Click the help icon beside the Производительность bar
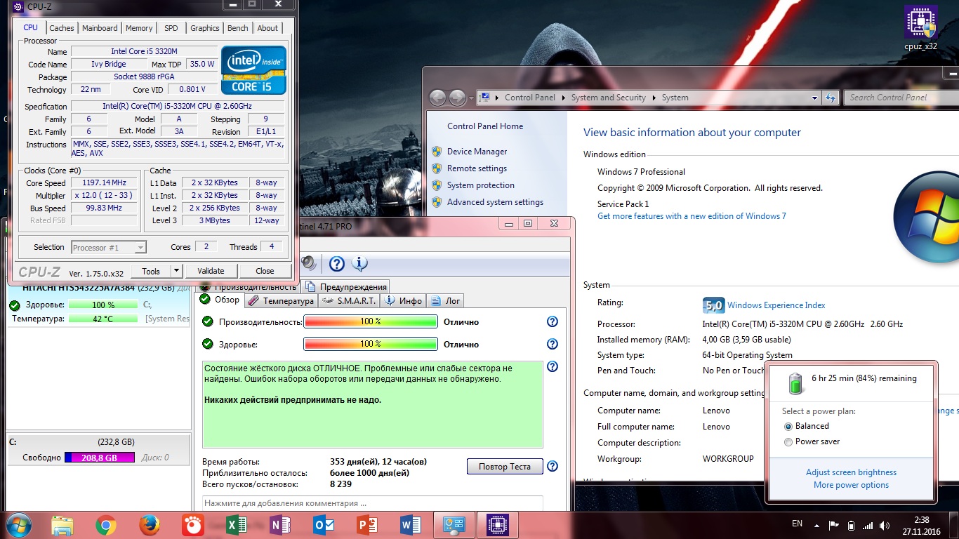959x539 pixels. 553,321
